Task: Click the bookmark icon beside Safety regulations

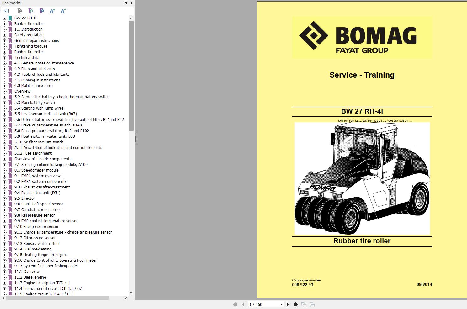Action: (x=10, y=35)
